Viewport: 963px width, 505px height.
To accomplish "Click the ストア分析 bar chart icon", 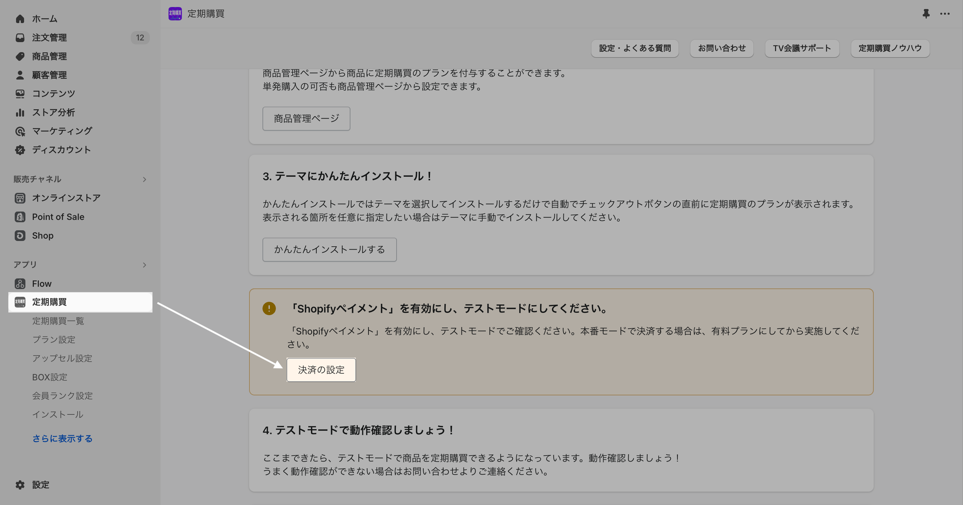I will [20, 112].
